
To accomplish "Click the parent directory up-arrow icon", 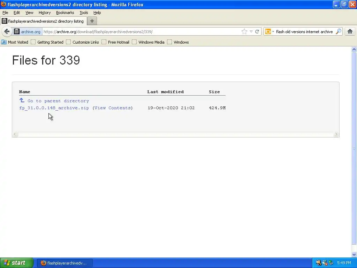I will [22, 100].
